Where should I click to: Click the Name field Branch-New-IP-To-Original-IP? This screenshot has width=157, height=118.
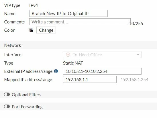click(x=68, y=13)
